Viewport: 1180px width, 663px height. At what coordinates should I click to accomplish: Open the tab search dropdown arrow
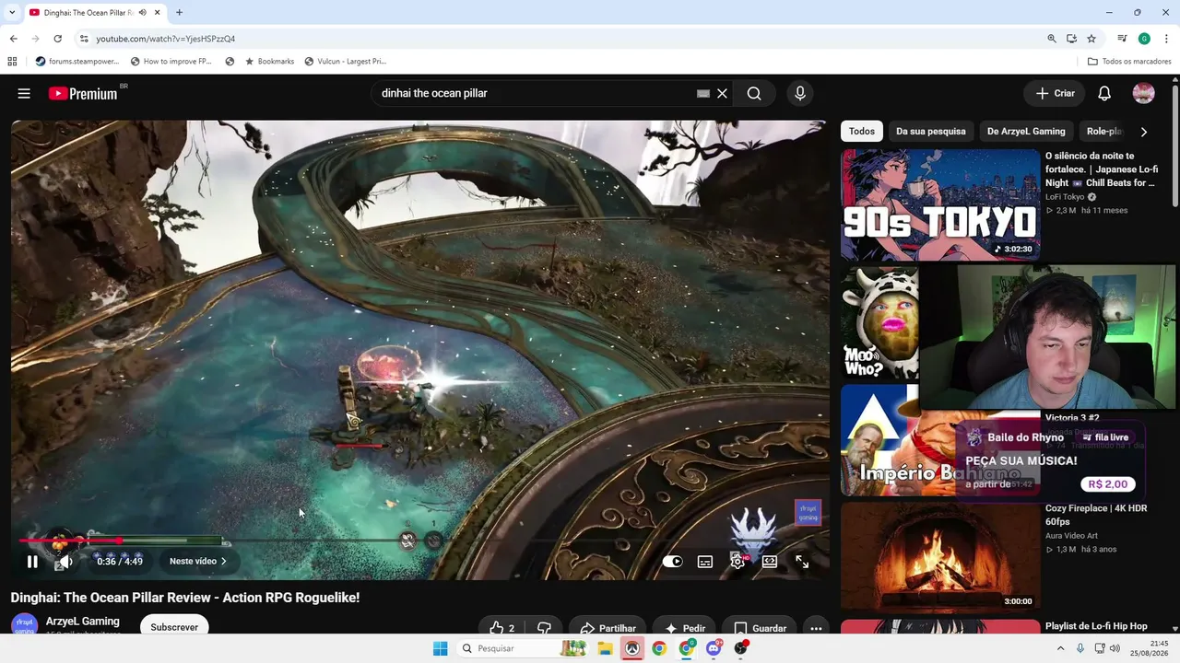click(12, 13)
